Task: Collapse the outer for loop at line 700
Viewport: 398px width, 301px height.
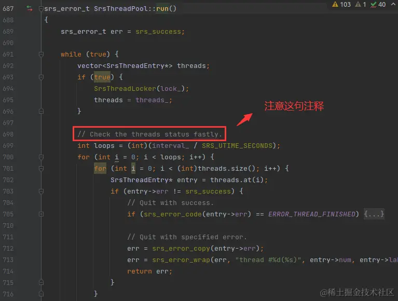Action: 41,157
